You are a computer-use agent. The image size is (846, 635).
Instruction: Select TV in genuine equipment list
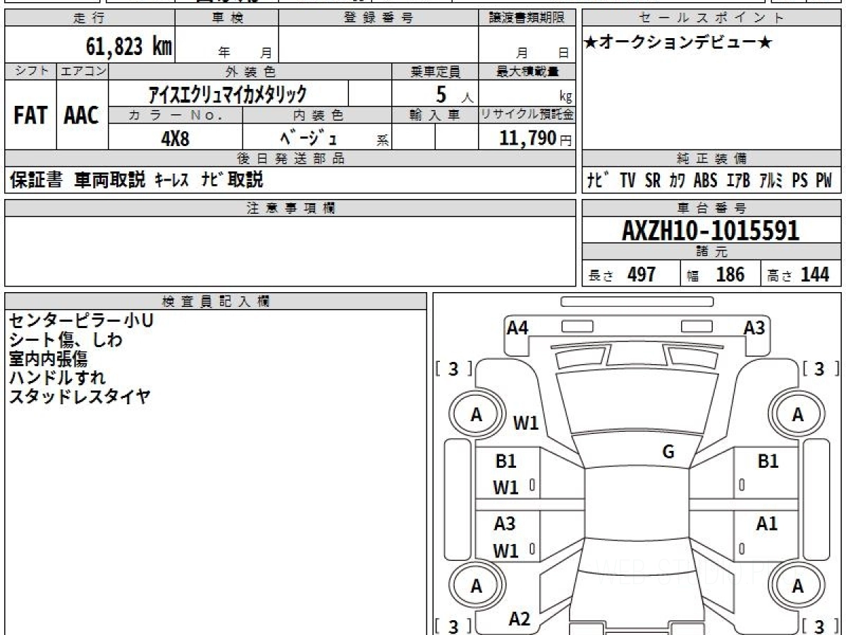pyautogui.click(x=627, y=181)
